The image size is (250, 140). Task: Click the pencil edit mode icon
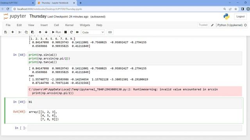pyautogui.click(x=212, y=25)
